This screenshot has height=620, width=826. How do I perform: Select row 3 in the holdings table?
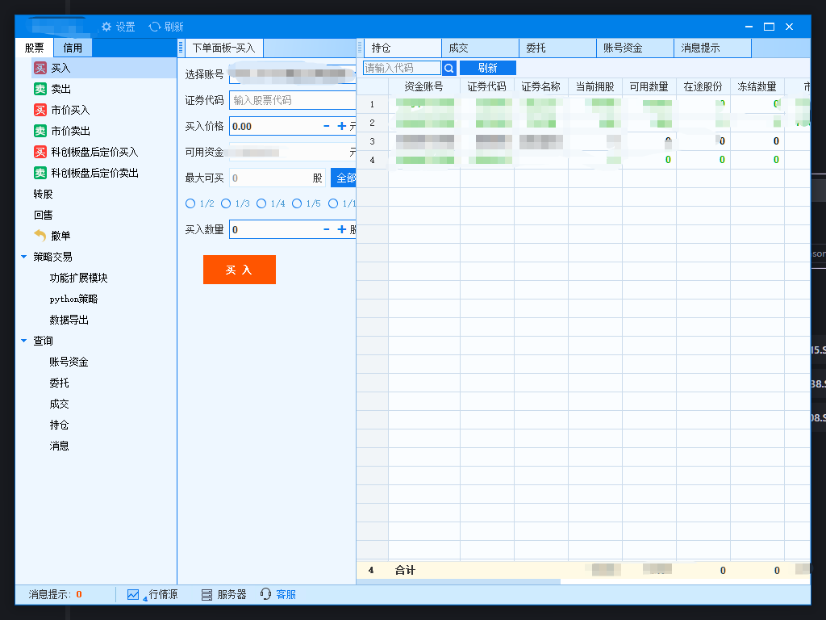pyautogui.click(x=583, y=140)
